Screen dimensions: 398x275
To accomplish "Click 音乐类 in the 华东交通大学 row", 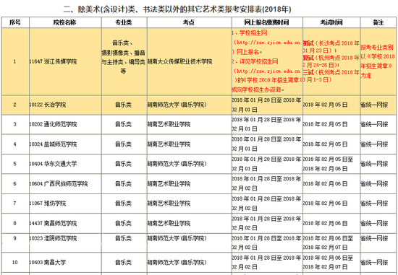I will point(123,164).
